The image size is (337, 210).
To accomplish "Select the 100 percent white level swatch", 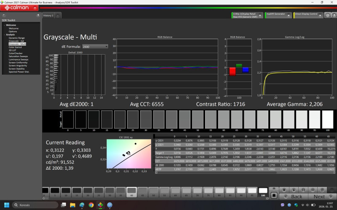I will click(x=263, y=192).
